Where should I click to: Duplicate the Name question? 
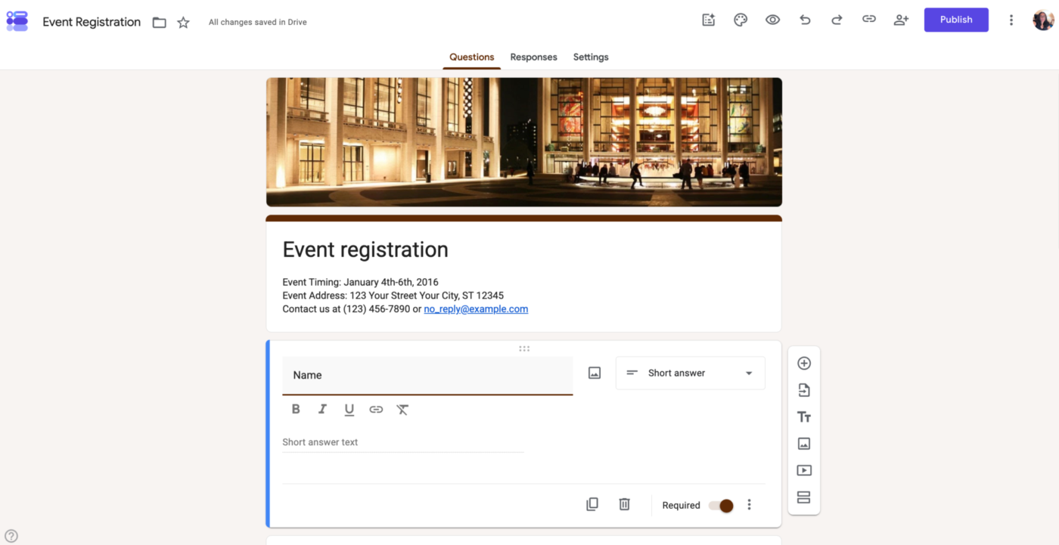[592, 504]
